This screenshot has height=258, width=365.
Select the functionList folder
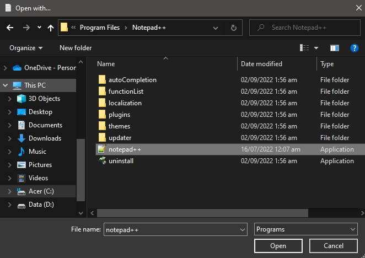(x=126, y=92)
